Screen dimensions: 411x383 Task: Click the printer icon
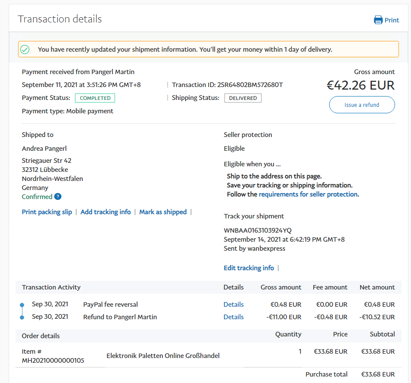pyautogui.click(x=378, y=20)
